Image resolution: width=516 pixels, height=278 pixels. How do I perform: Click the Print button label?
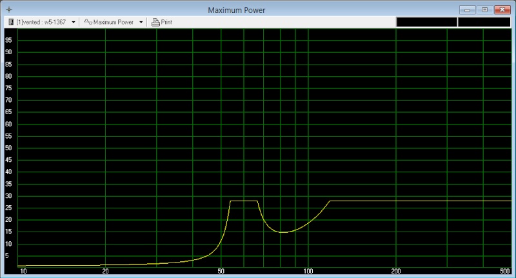(166, 22)
